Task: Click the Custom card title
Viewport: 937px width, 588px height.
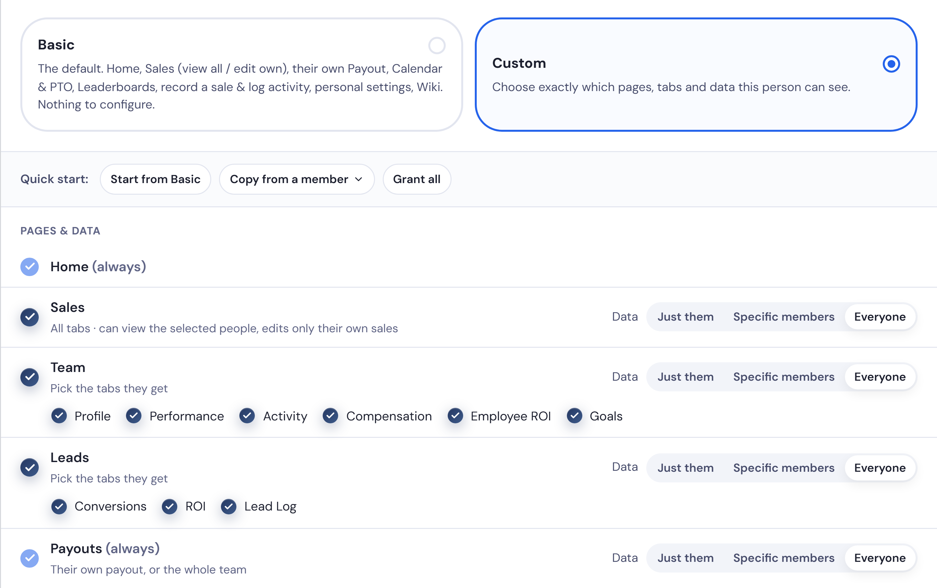Action: [x=519, y=63]
